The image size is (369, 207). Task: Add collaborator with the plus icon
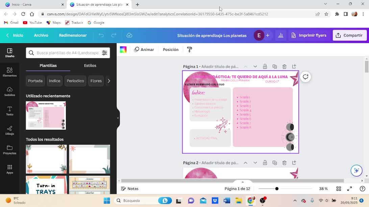(268, 35)
